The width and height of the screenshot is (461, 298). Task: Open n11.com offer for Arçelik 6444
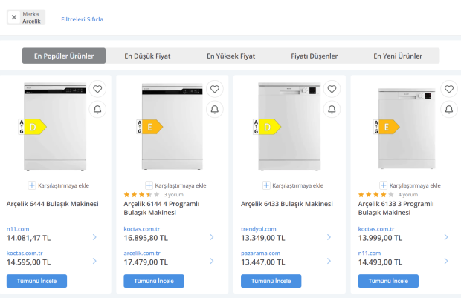coord(18,229)
